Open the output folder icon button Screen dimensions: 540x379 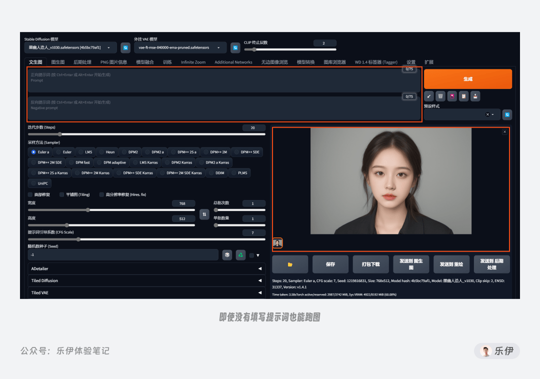tap(290, 264)
